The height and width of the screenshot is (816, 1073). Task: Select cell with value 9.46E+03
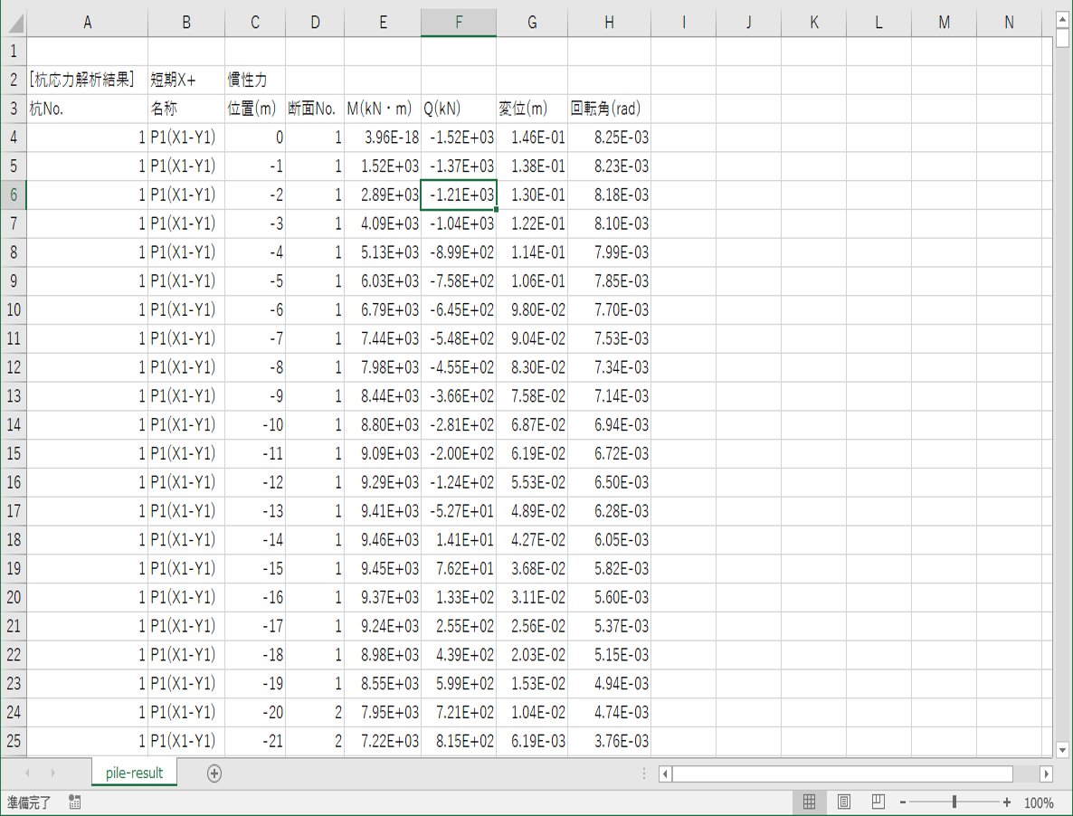coord(383,540)
